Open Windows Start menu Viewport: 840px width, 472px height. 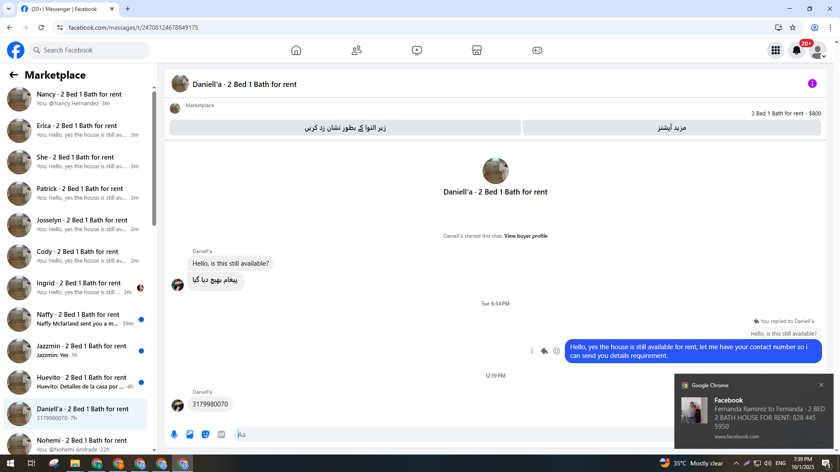[10, 463]
